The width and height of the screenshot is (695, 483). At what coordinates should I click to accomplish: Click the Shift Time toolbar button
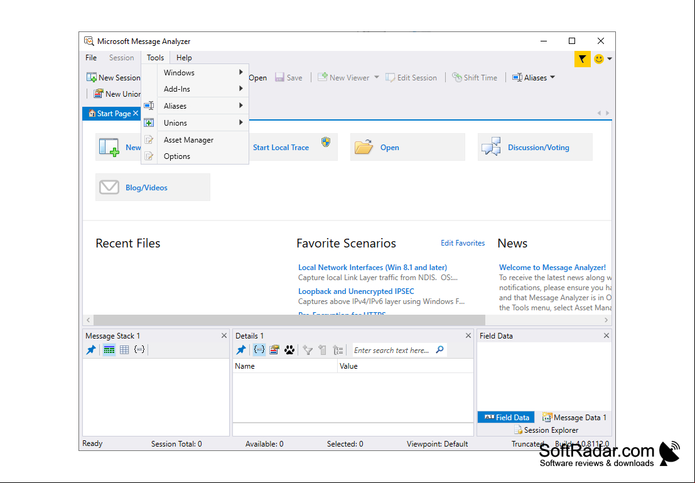(475, 78)
